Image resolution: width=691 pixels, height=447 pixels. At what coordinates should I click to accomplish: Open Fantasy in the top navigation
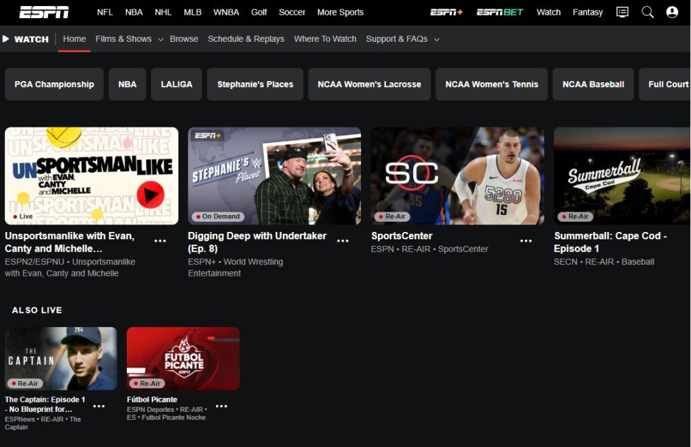click(x=588, y=12)
